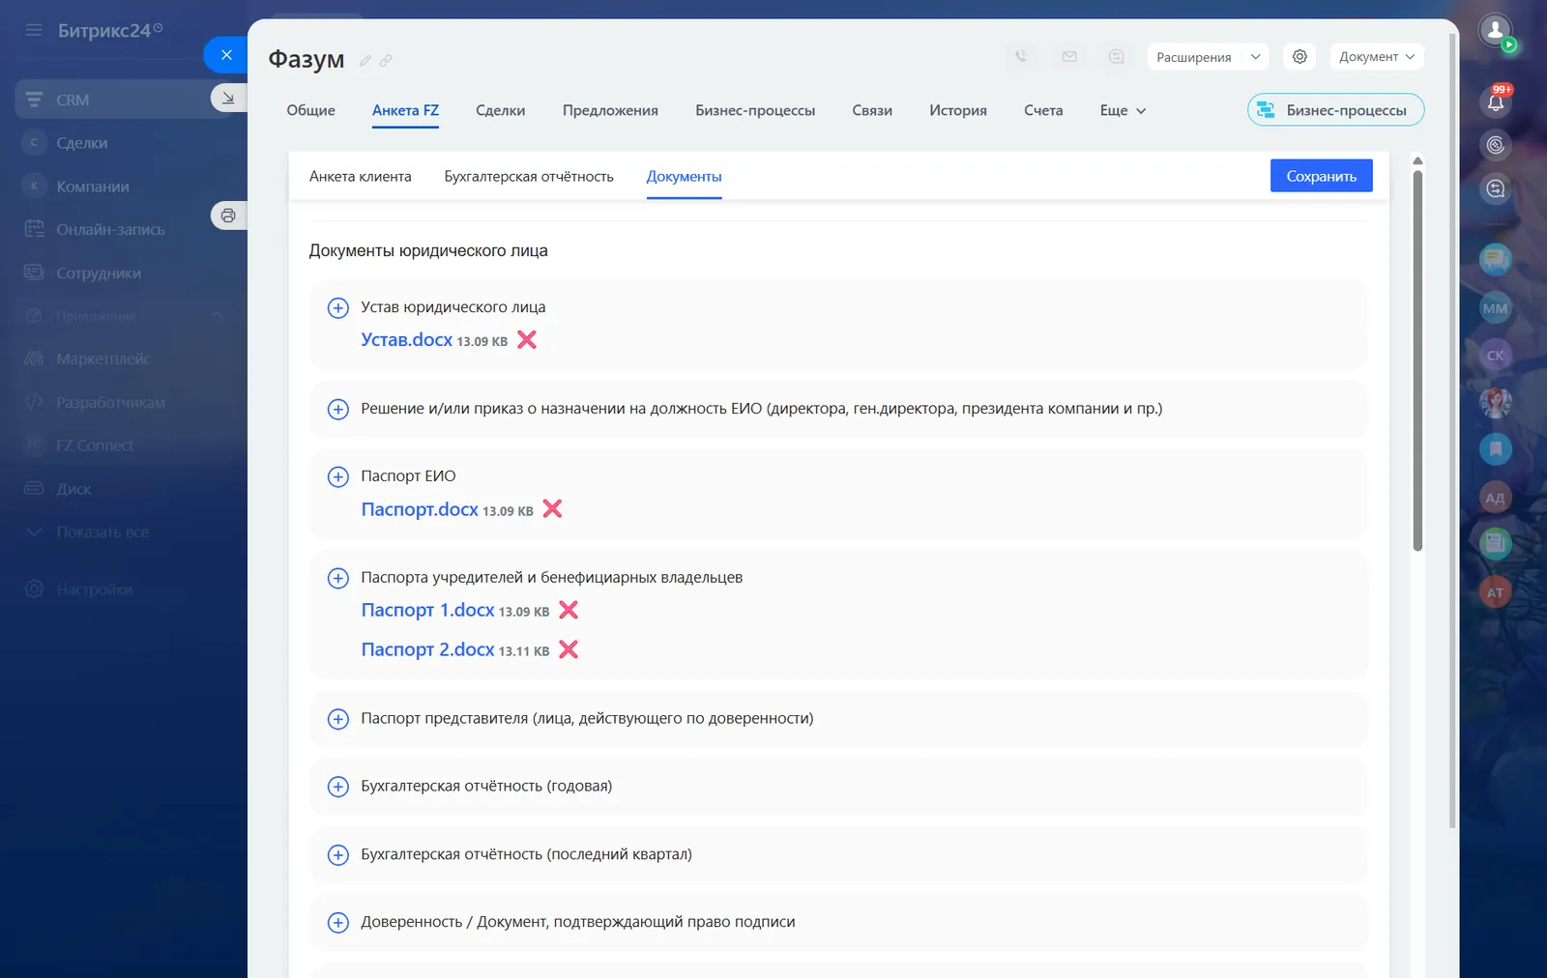Click the printer icon on the left sidebar
The height and width of the screenshot is (978, 1547).
pos(228,215)
